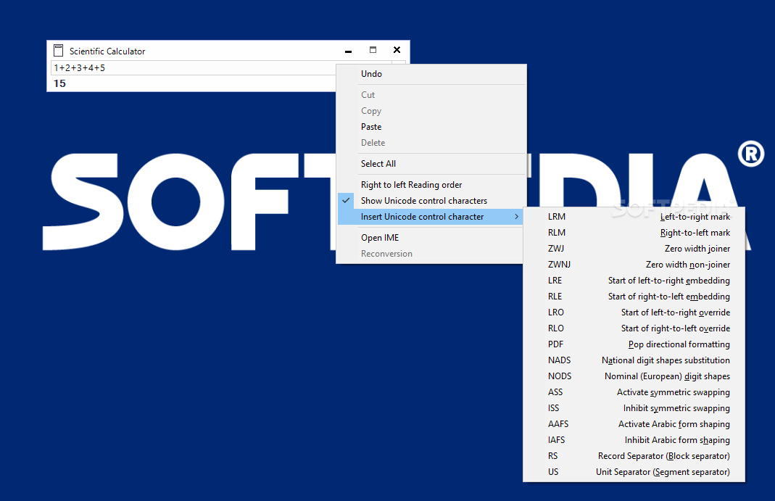Toggle Right to left Reading order
The height and width of the screenshot is (501, 775).
pyautogui.click(x=431, y=185)
